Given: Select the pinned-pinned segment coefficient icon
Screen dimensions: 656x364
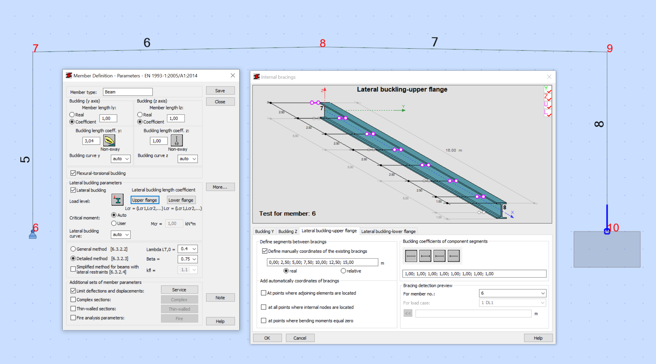Looking at the screenshot, I should point(411,256).
